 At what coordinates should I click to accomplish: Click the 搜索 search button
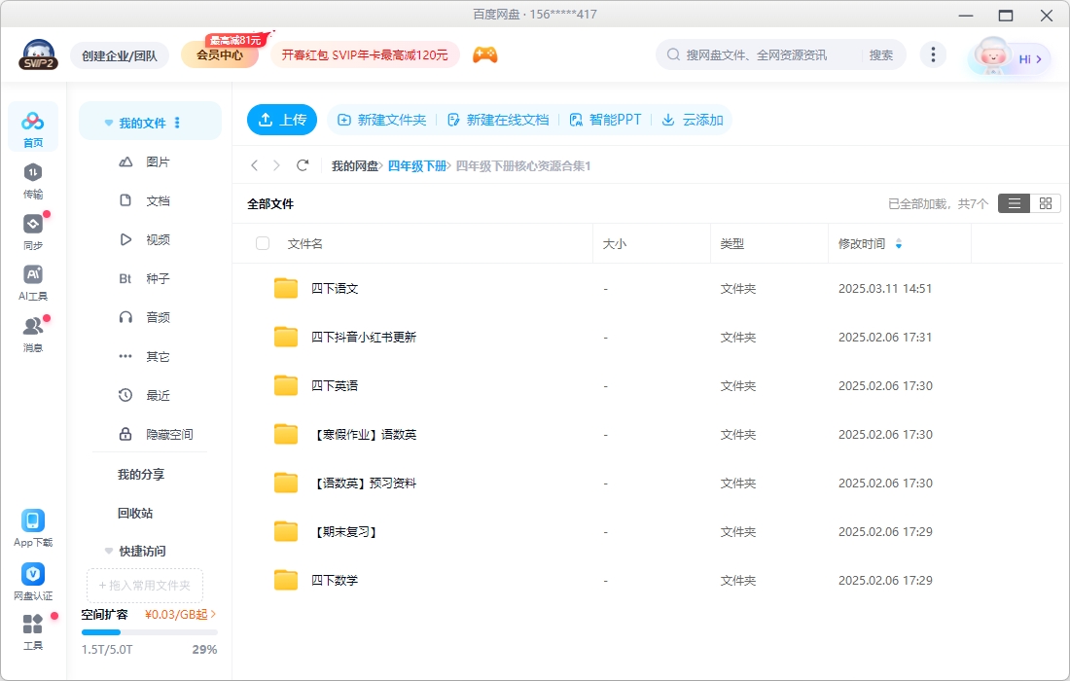[x=881, y=54]
